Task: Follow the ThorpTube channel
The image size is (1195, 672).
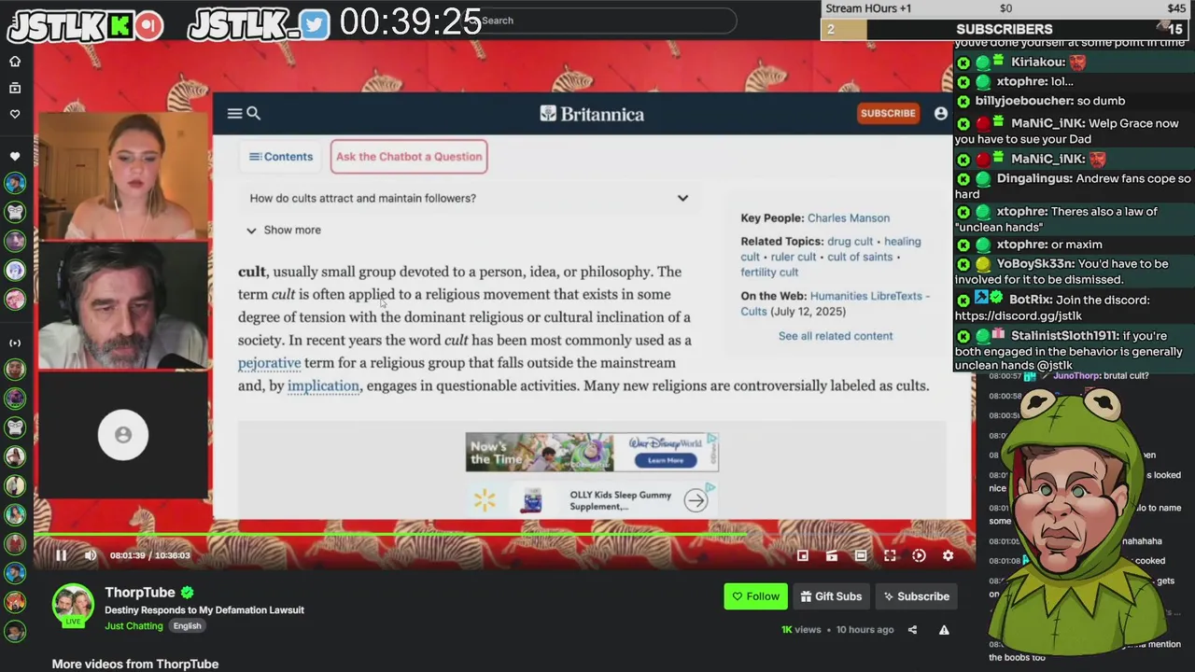Action: coord(755,596)
